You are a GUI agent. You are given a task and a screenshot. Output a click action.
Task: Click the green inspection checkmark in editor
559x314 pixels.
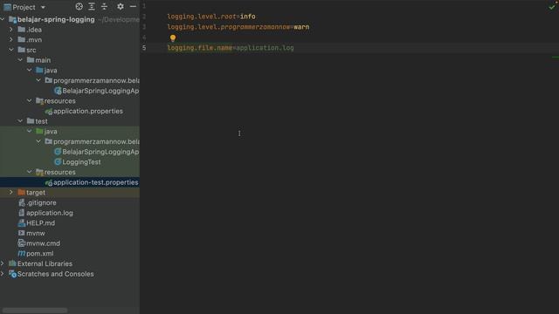552,7
